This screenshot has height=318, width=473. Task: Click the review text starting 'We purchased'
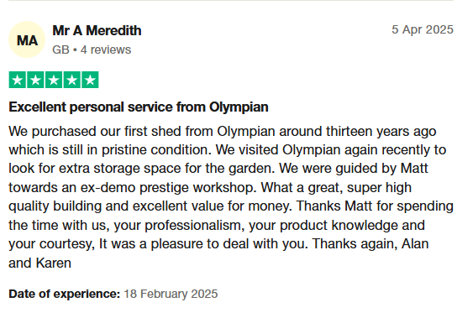[231, 197]
